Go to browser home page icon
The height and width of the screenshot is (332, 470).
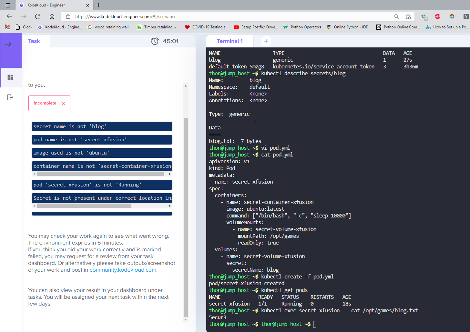tap(52, 16)
